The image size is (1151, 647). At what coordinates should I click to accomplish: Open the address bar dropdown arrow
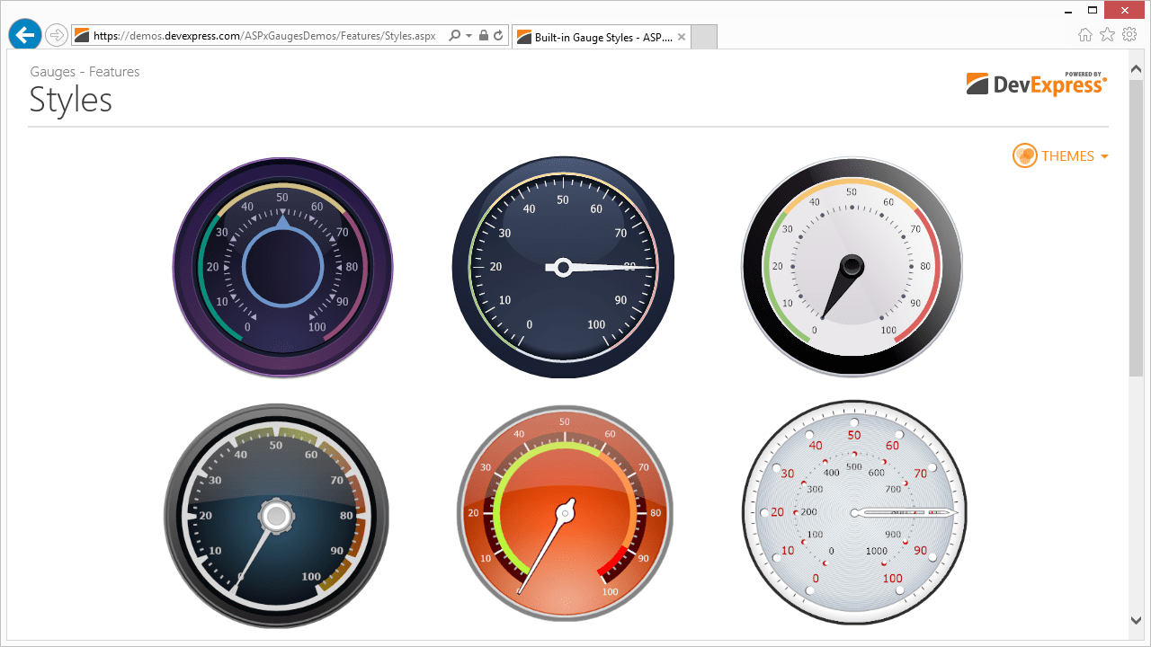coord(468,36)
